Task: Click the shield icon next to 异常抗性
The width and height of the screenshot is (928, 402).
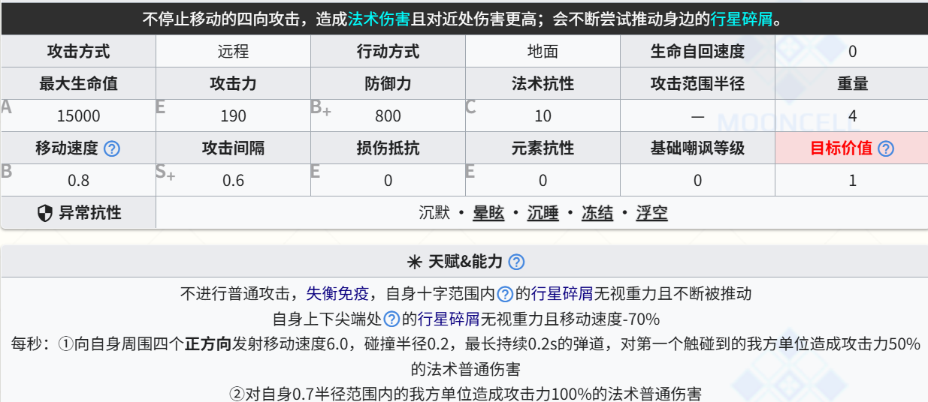Action: (x=45, y=213)
